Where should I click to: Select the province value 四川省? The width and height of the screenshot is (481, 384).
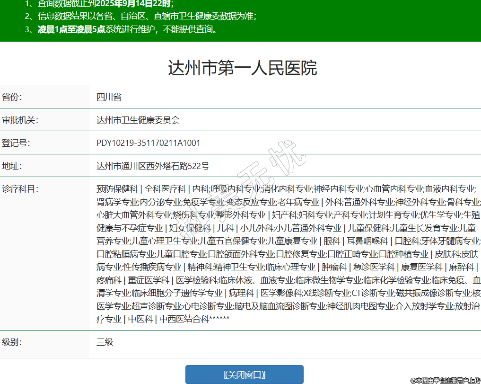point(109,97)
